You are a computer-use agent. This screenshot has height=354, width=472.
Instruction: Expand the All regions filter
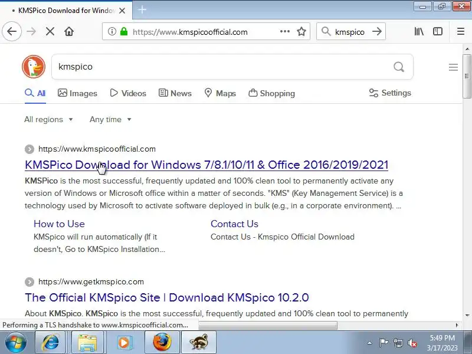coord(48,120)
